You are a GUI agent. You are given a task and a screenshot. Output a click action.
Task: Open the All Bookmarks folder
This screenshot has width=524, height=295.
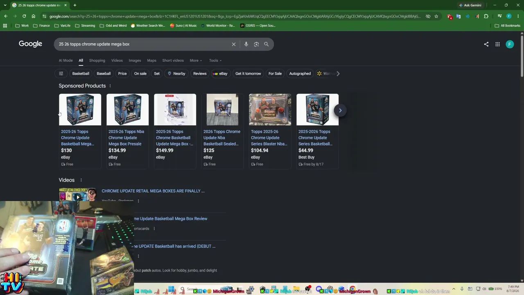(x=508, y=25)
